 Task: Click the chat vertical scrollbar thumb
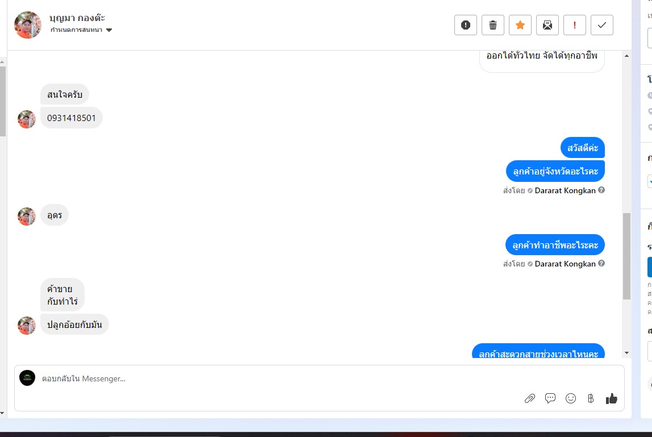(626, 256)
